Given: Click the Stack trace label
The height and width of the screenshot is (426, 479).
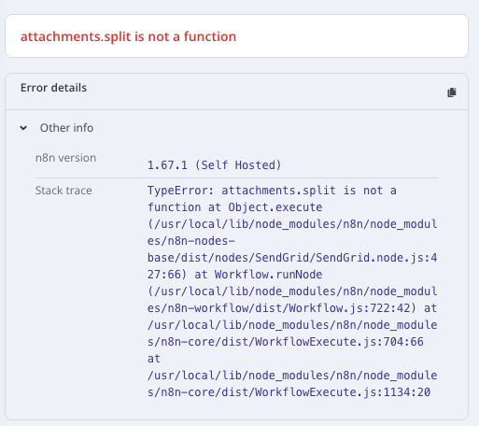Looking at the screenshot, I should 63,191.
